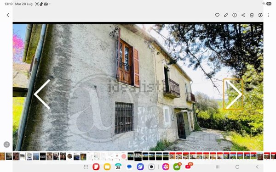Launch the Samsung Internet browser icon
The image size is (276, 172).
point(140,167)
